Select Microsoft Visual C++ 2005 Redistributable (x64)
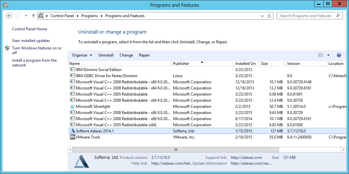Viewport: 349px width, 174px height. pyautogui.click(x=116, y=125)
